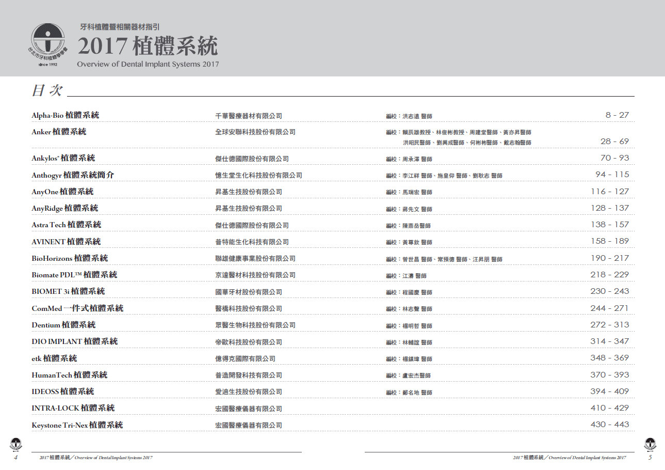Click company '千華醫療器材有限公司'
The image size is (665, 470).
click(249, 116)
